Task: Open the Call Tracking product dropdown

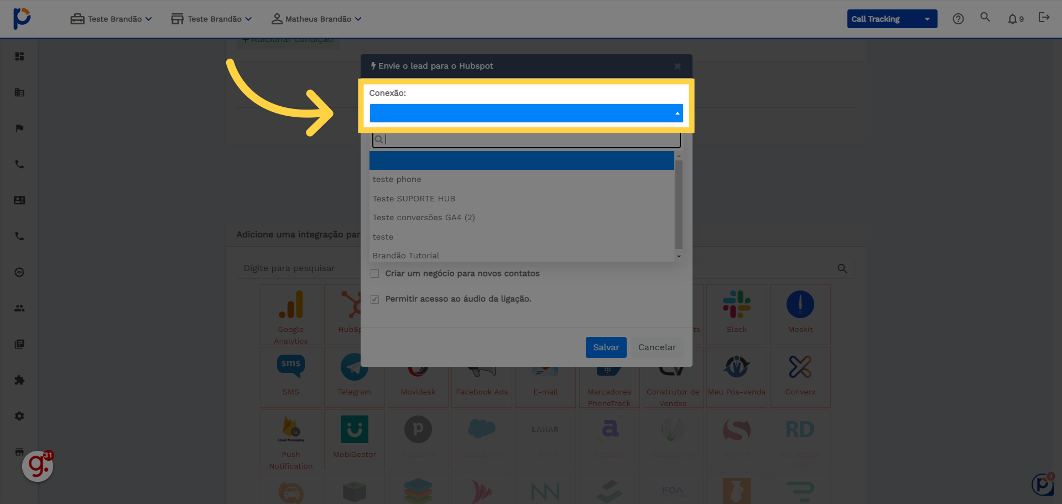Action: 892,19
